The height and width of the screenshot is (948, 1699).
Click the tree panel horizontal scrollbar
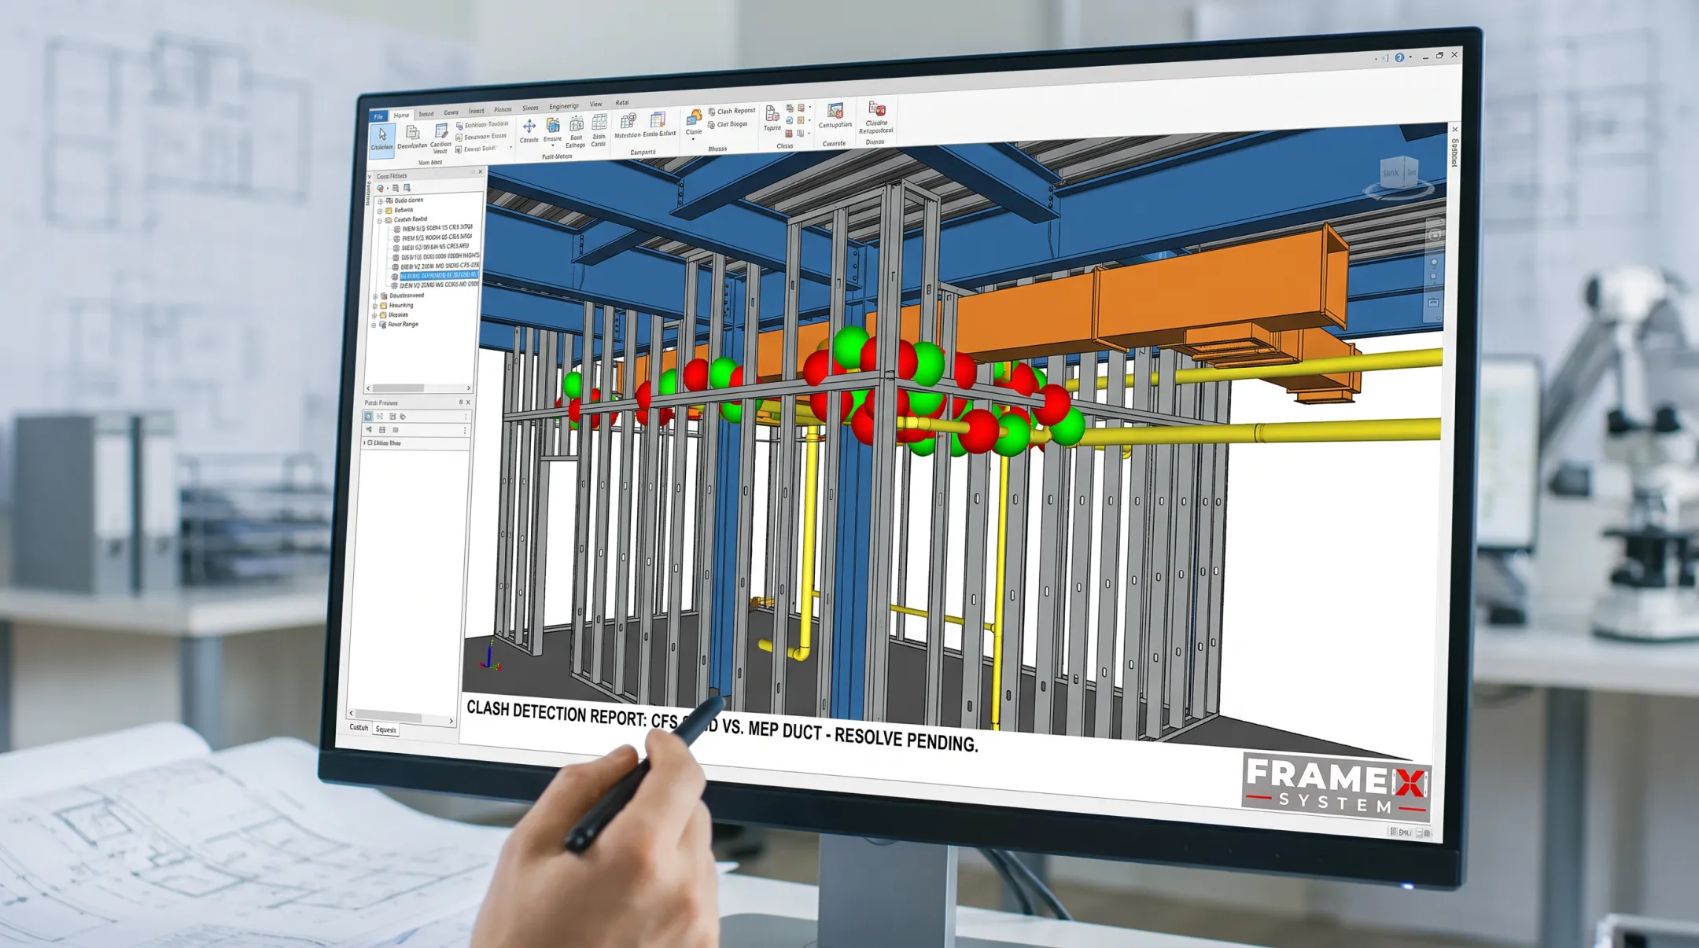418,388
